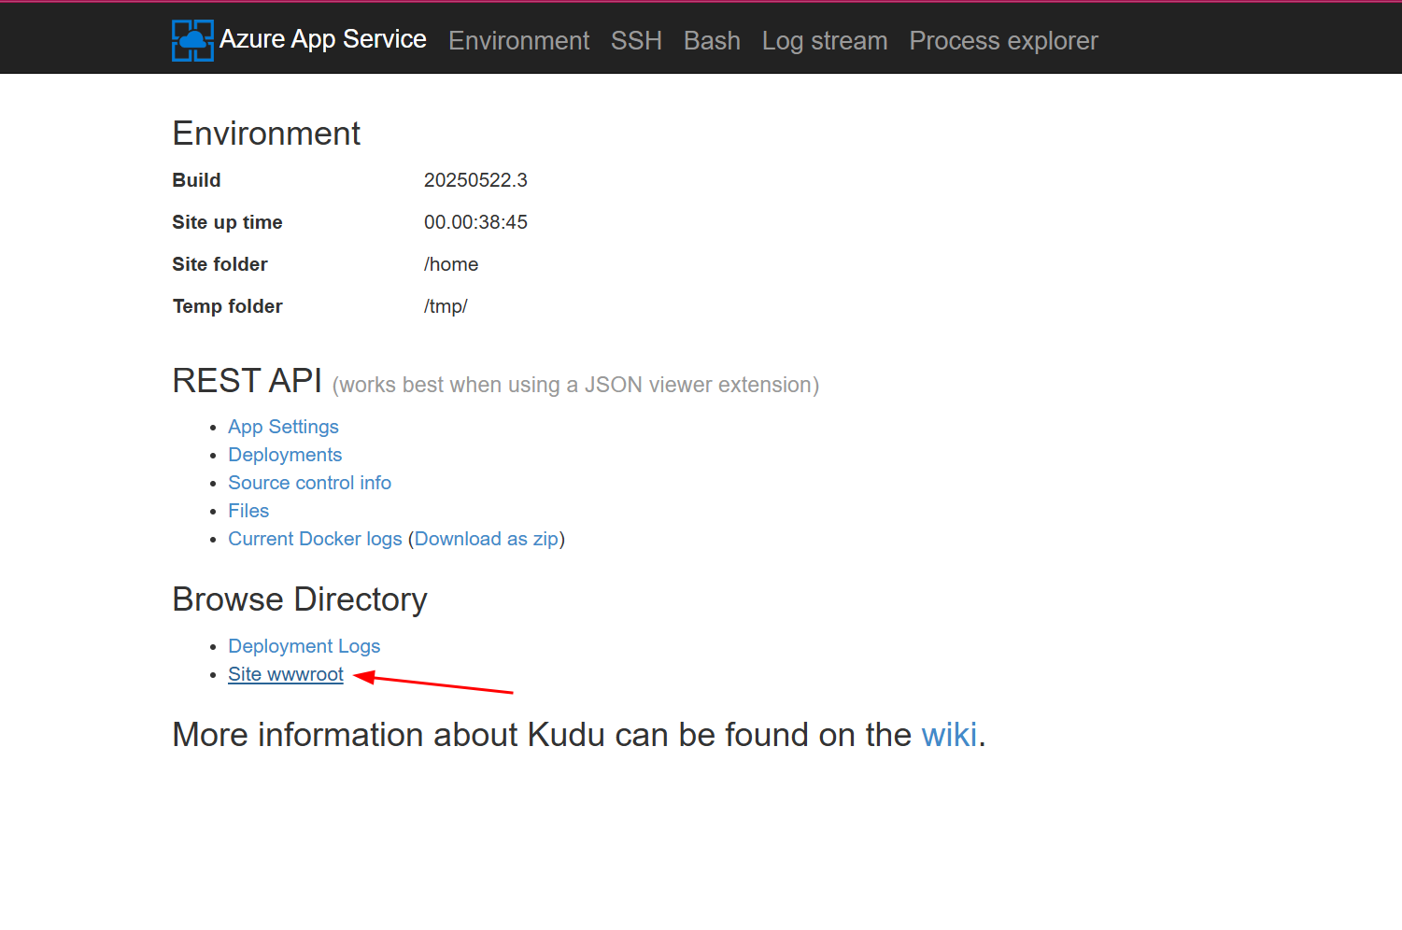Image resolution: width=1402 pixels, height=930 pixels.
Task: Click the Environment page heading
Action: (266, 134)
